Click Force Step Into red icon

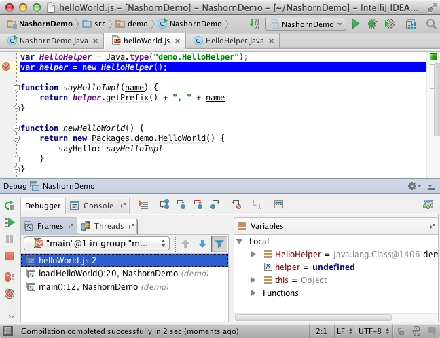pos(198,204)
